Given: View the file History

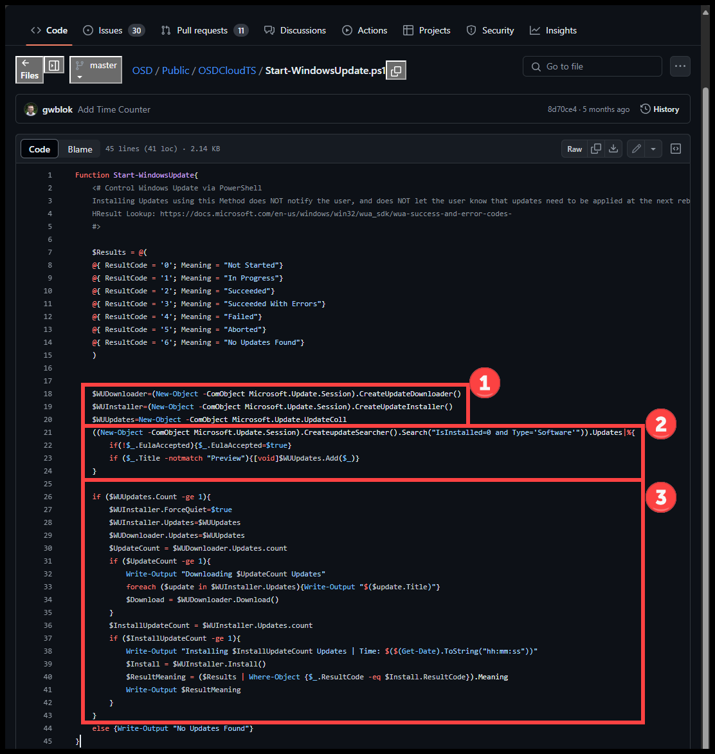Looking at the screenshot, I should (x=660, y=109).
